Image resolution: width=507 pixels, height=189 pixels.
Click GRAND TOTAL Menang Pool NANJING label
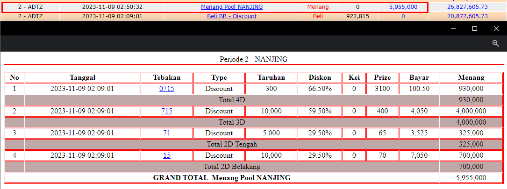coord(222,178)
